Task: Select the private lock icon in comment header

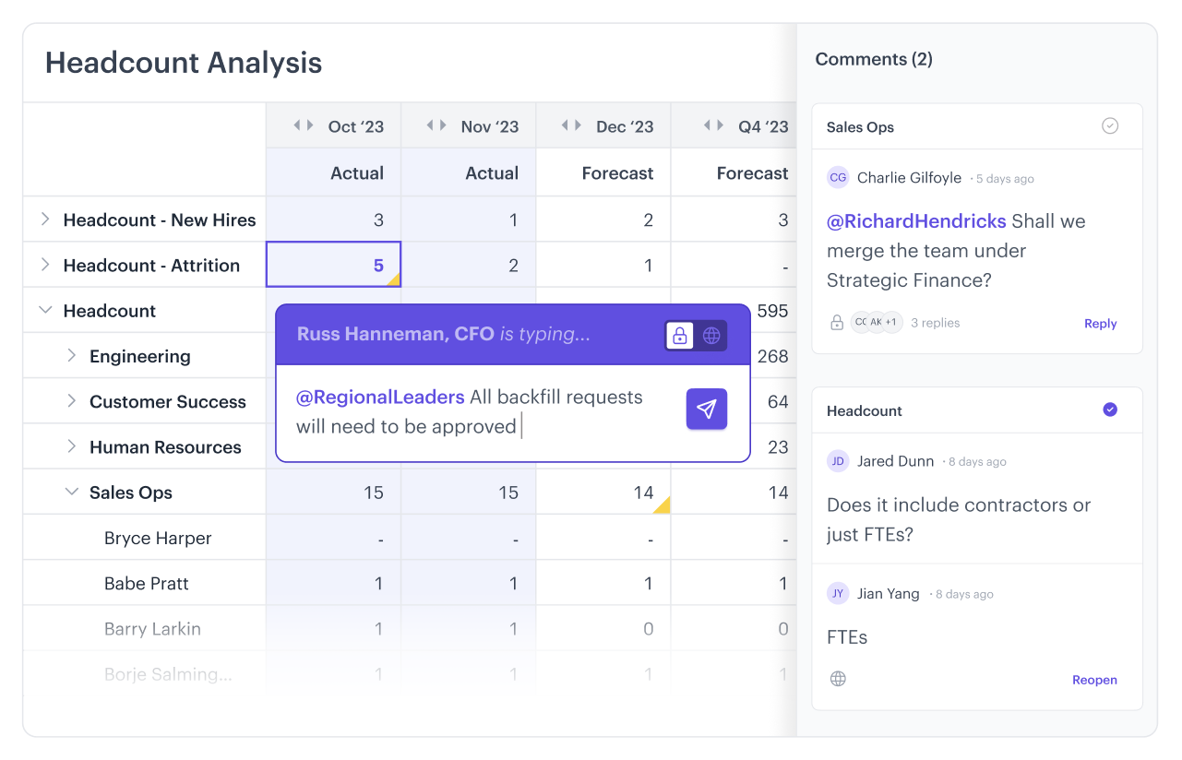Action: 680,336
